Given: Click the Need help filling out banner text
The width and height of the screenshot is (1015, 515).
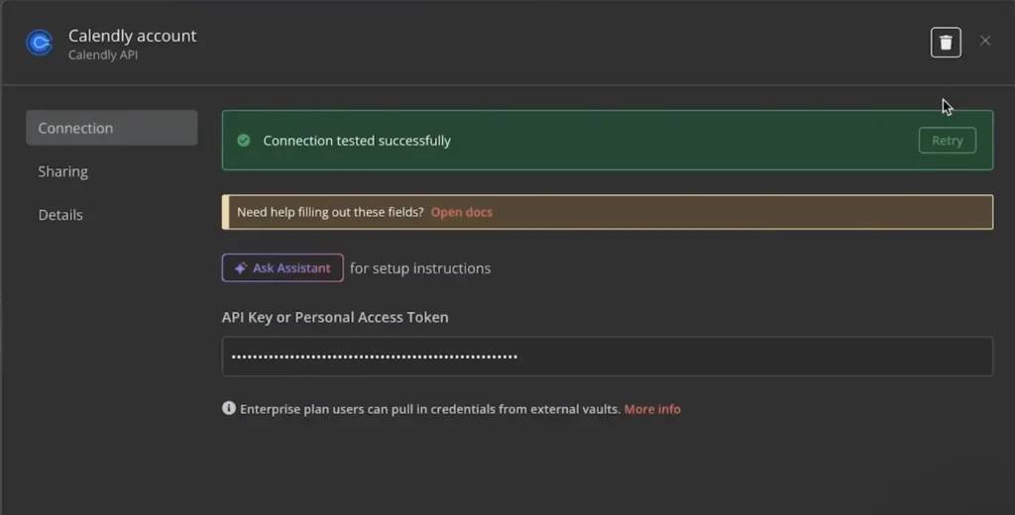Looking at the screenshot, I should pos(330,212).
